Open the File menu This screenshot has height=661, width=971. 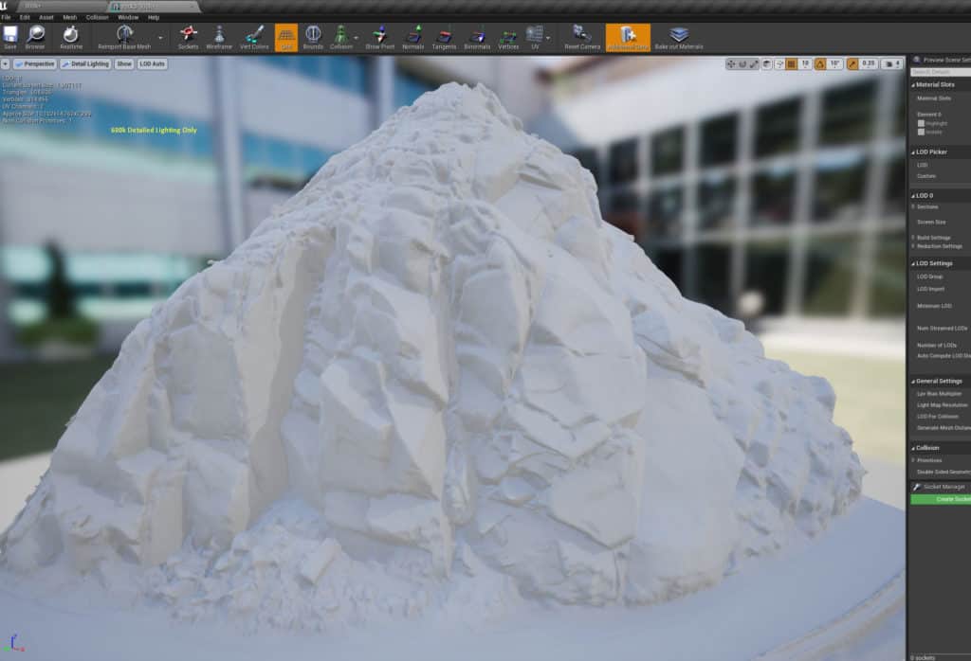(x=7, y=17)
